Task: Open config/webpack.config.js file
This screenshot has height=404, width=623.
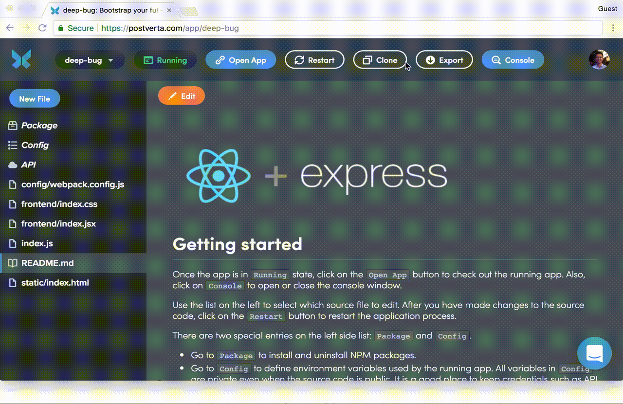Action: click(73, 184)
